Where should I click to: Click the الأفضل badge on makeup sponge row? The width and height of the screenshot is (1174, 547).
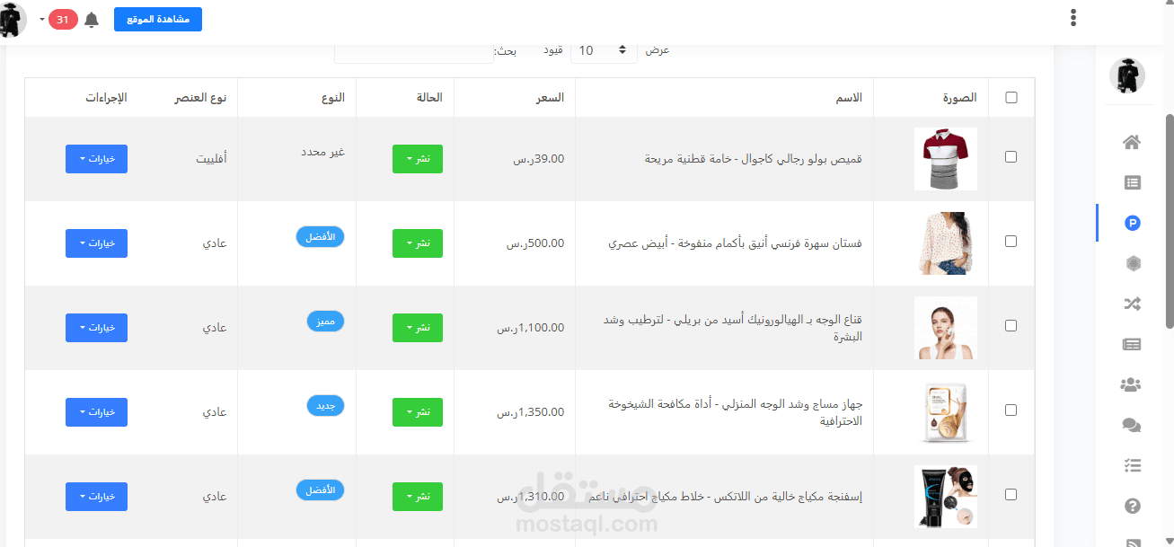pyautogui.click(x=321, y=490)
